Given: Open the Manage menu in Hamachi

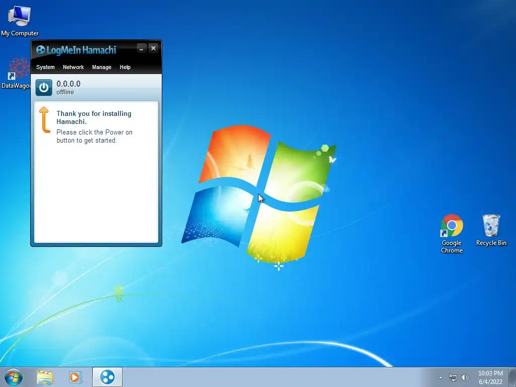Looking at the screenshot, I should tap(102, 67).
